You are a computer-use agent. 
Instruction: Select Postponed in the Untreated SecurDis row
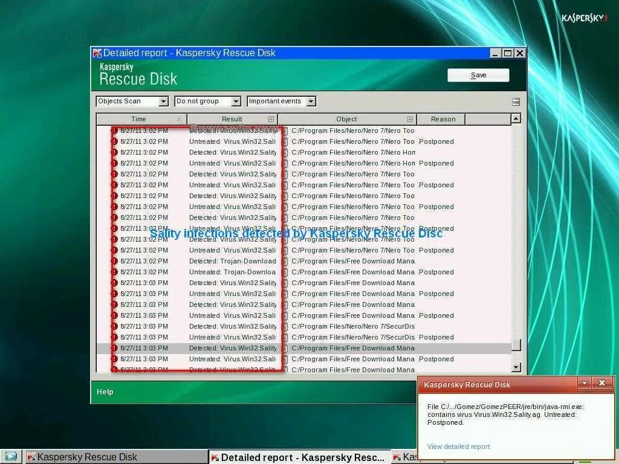(x=436, y=337)
